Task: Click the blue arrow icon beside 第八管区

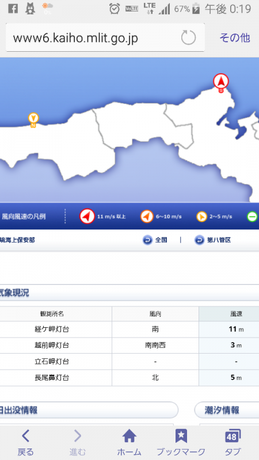Action: point(199,240)
